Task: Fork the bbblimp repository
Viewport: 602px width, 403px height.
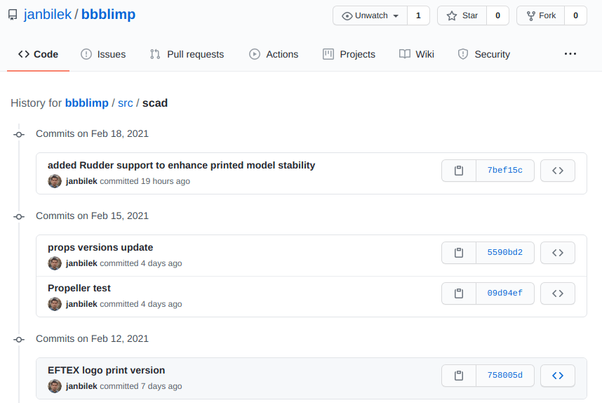Action: tap(540, 15)
